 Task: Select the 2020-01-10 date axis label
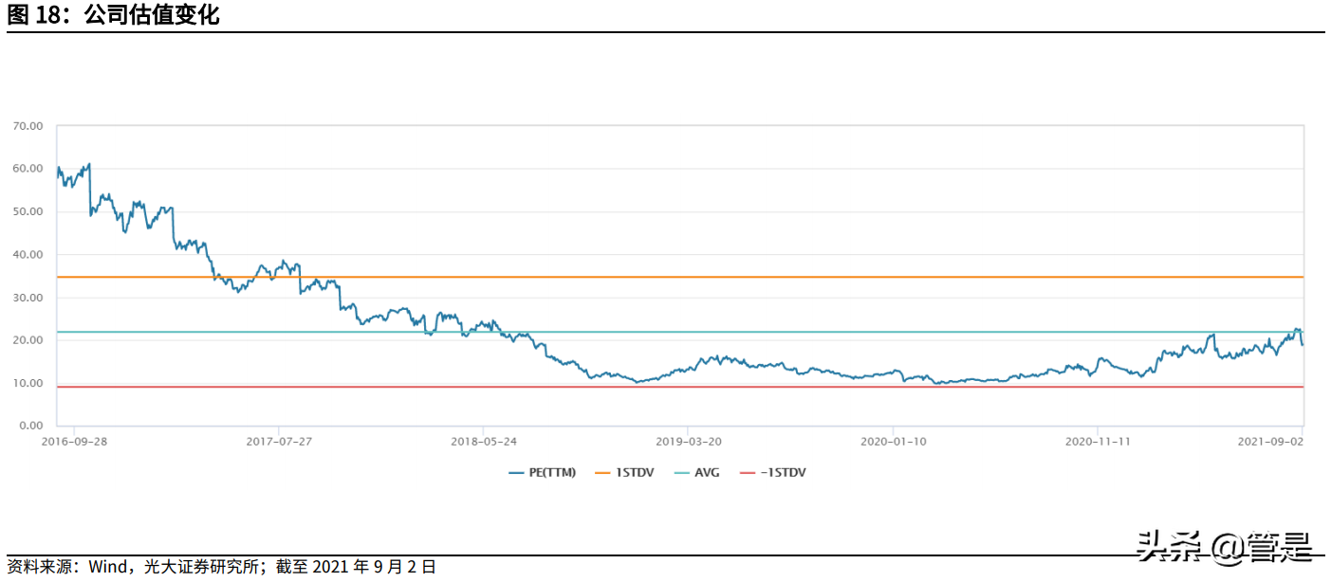[x=893, y=441]
